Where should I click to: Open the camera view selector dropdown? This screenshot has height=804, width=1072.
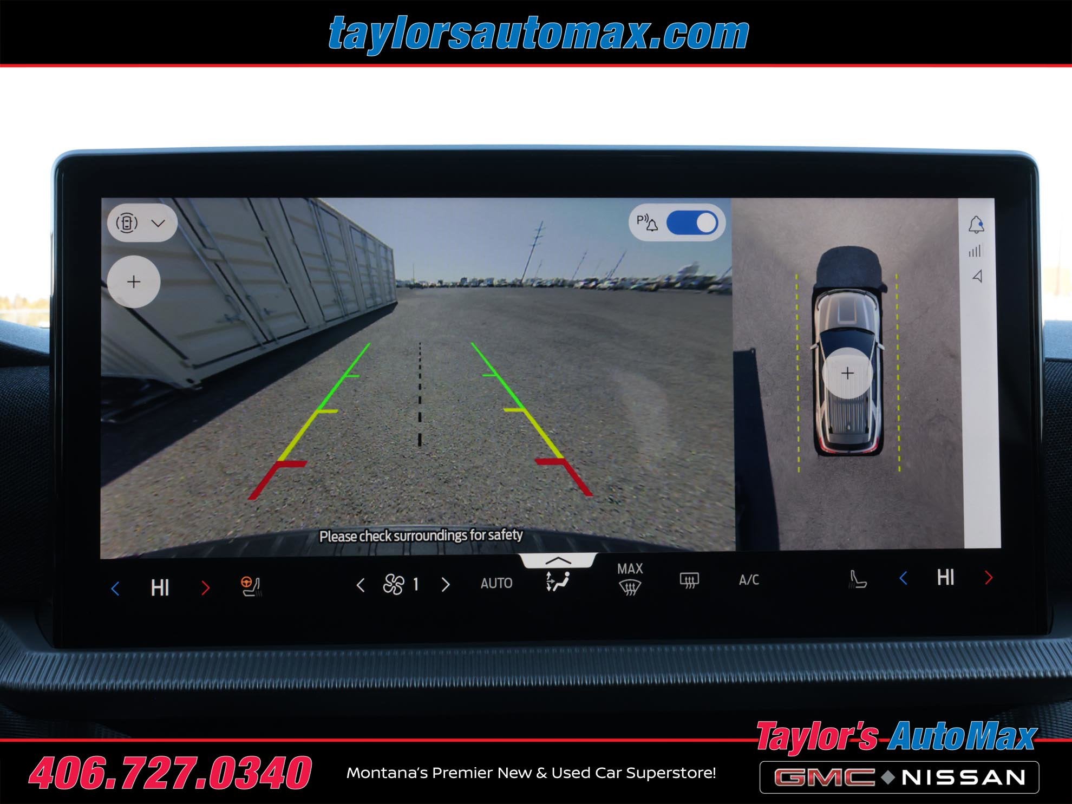coord(142,223)
